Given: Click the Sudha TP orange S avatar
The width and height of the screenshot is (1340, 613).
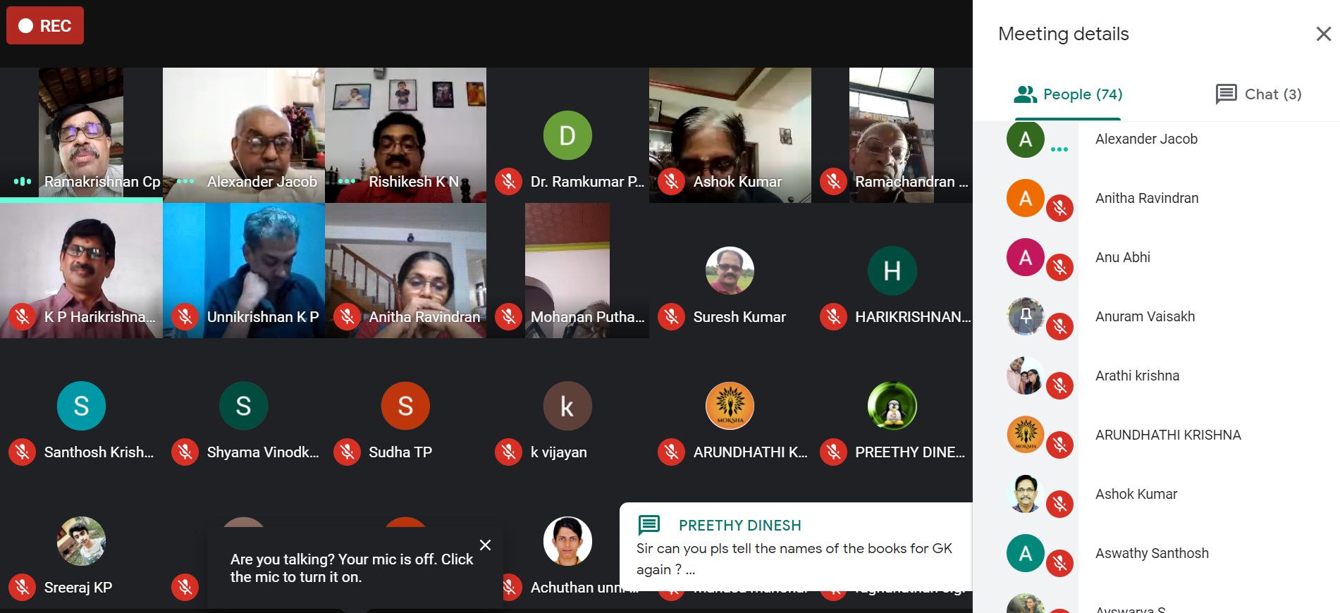Looking at the screenshot, I should point(405,406).
